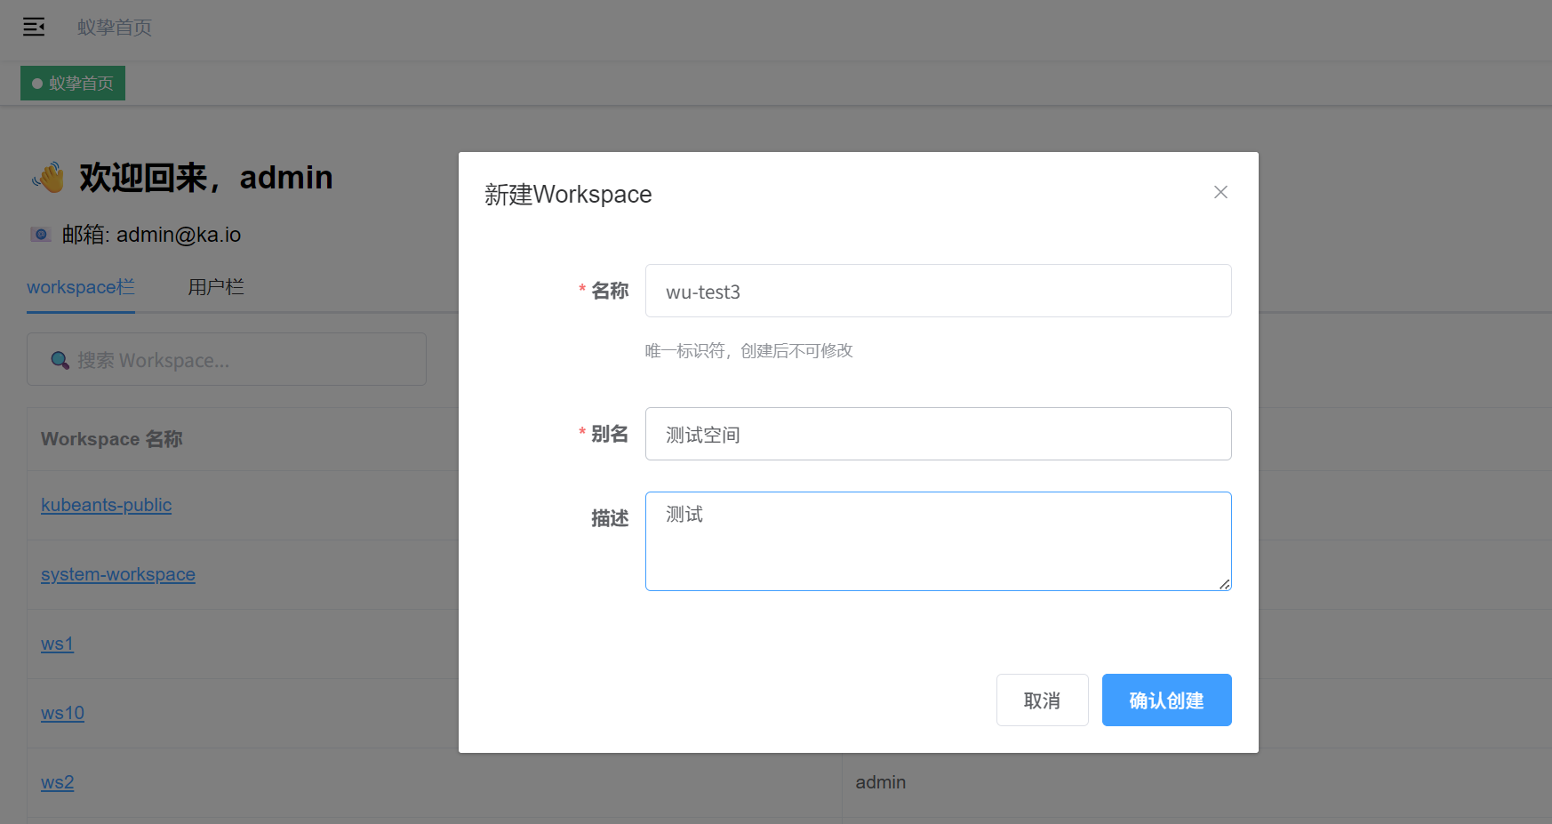
Task: Focus the 名称 field containing wu-test3
Action: pos(938,292)
